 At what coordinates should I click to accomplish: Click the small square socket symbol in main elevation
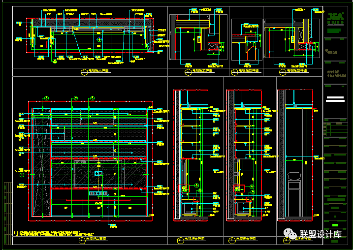97,173
